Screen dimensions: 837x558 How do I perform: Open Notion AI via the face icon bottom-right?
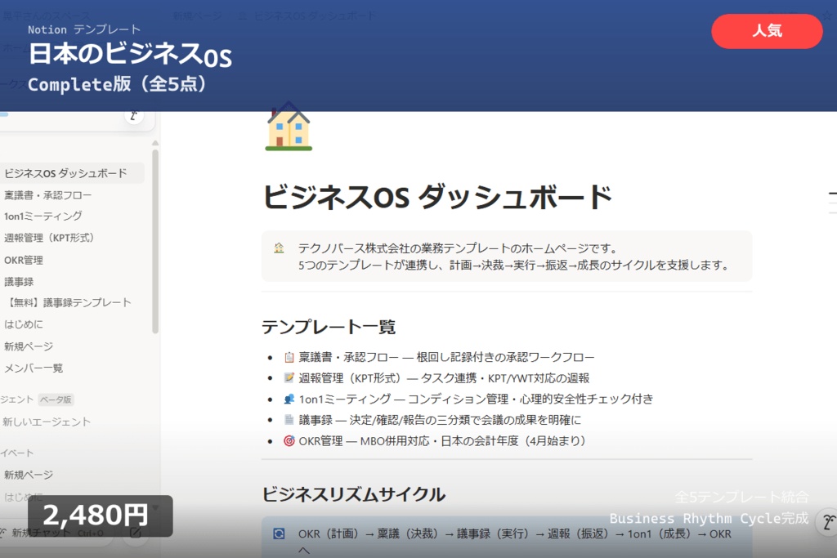pos(828,522)
